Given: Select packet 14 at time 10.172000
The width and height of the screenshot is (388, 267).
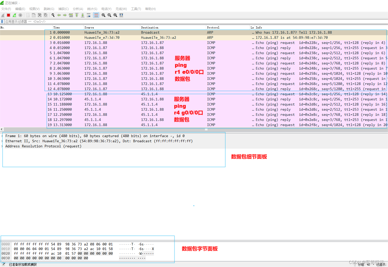Looking at the screenshot, I should pyautogui.click(x=194, y=99).
